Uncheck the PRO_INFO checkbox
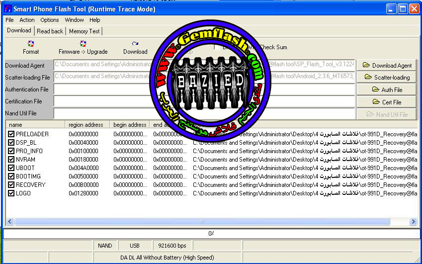 click(x=11, y=151)
